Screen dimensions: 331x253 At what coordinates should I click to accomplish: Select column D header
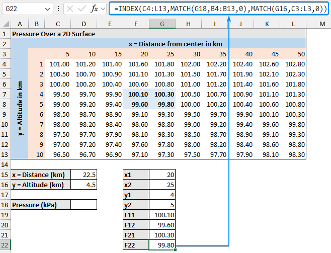pyautogui.click(x=84, y=24)
